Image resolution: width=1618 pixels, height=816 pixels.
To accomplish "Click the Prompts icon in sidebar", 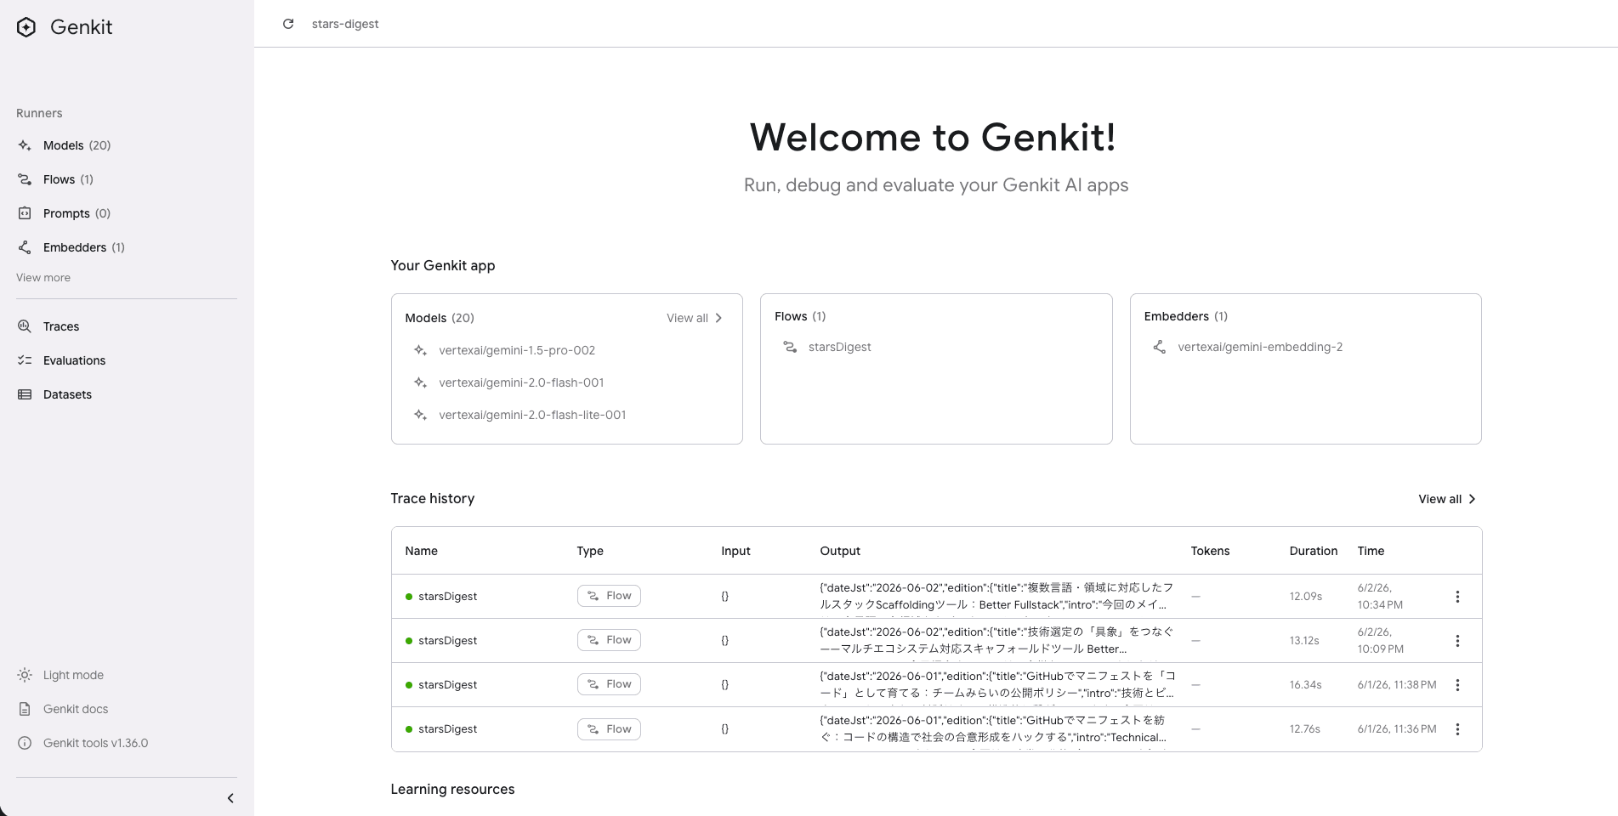I will (25, 213).
